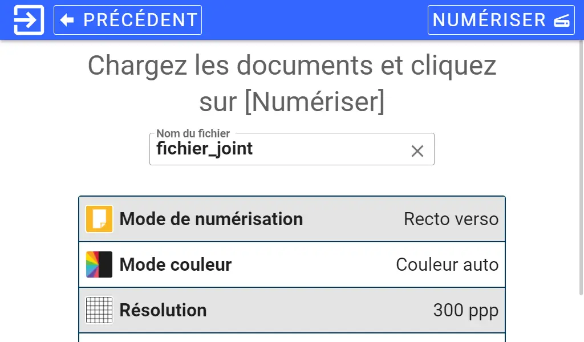This screenshot has width=584, height=342.
Task: Change the Recto verso value
Action: point(451,219)
